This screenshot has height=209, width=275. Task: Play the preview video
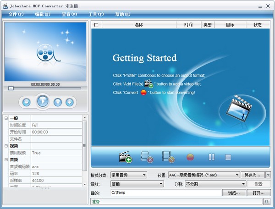tap(43, 101)
